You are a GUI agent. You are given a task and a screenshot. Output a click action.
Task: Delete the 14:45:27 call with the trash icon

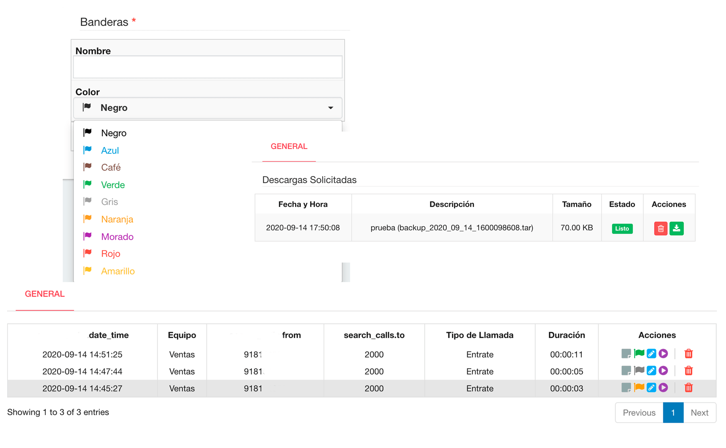[x=689, y=388]
